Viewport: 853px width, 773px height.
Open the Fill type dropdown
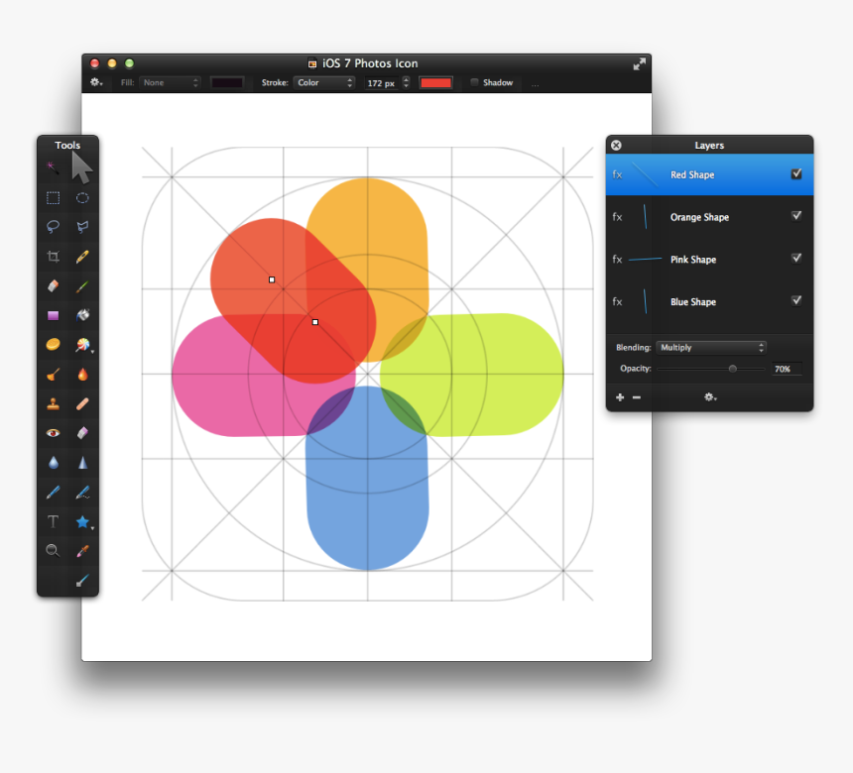tap(170, 82)
